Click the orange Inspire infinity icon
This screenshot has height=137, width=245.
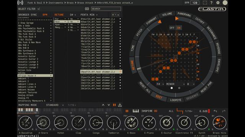point(155,111)
